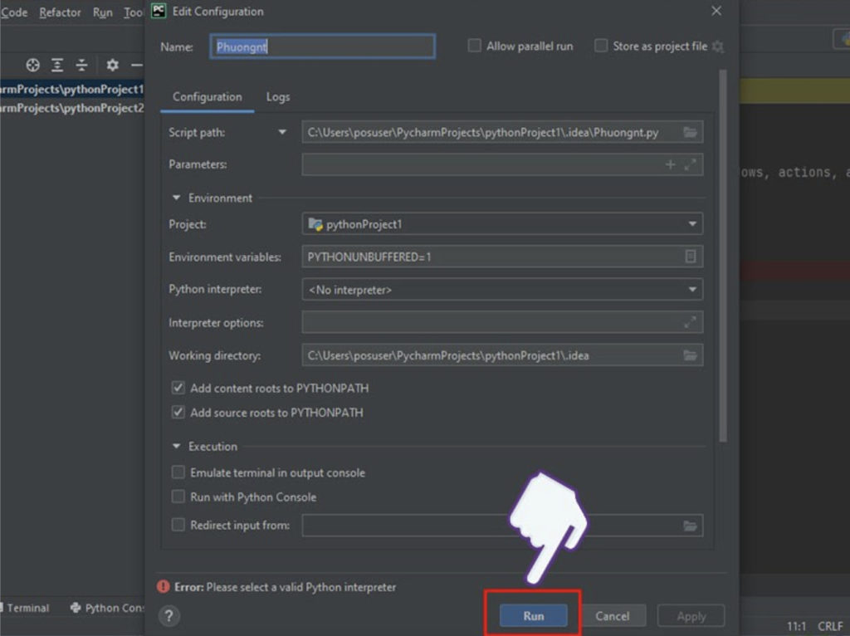Browse for redirect input file folder icon
The image size is (850, 636).
pyautogui.click(x=690, y=526)
